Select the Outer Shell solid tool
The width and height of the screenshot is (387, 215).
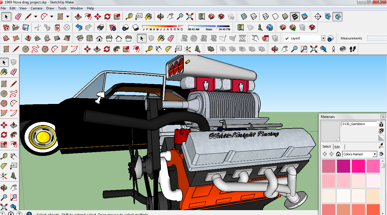[211, 49]
